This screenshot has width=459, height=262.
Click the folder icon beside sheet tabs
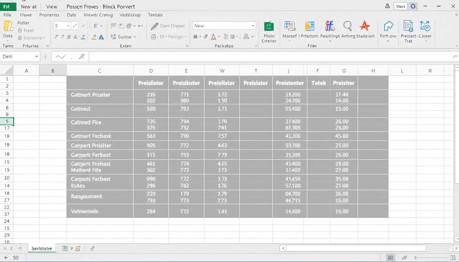pyautogui.click(x=78, y=249)
